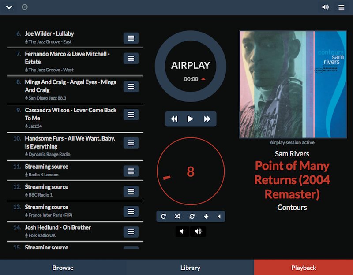Open actions menu for Handsome Furs queue entry
This screenshot has width=353, height=275.
(x=131, y=143)
